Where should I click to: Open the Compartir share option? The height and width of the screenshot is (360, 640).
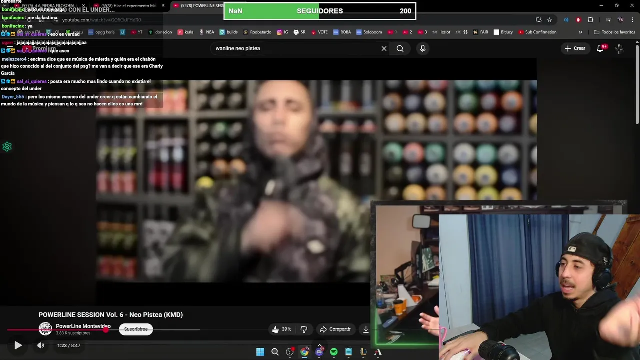coord(335,329)
